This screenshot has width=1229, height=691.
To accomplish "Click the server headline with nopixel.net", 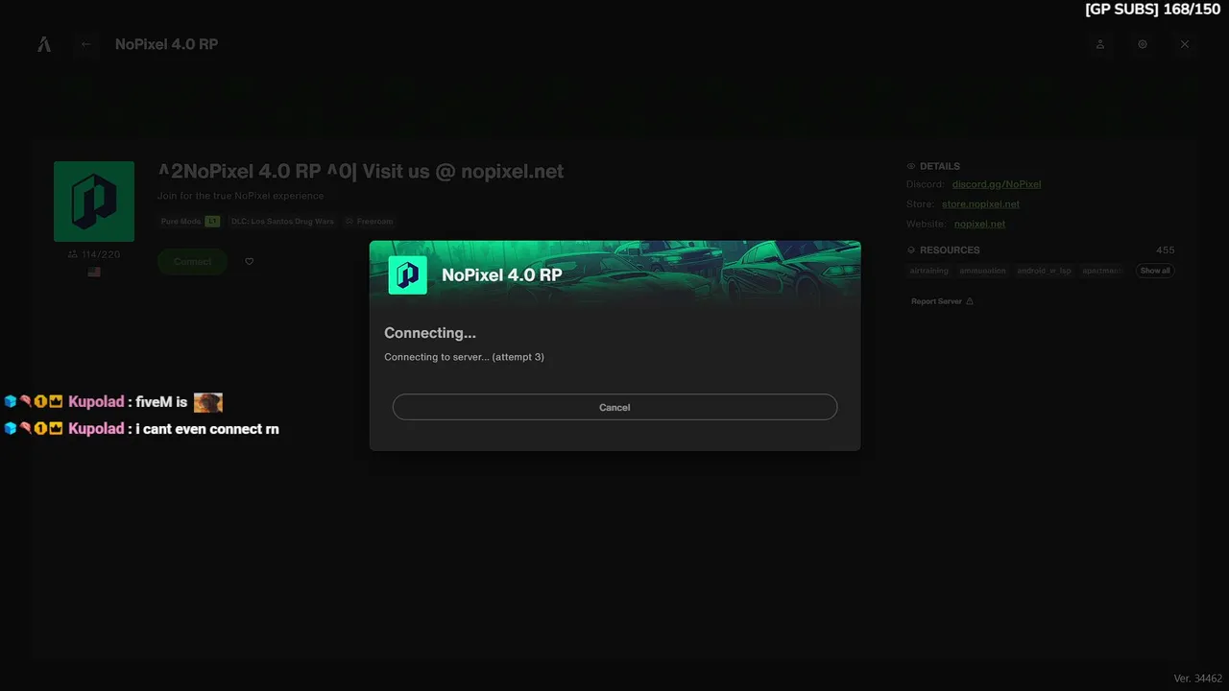I will 361,172.
